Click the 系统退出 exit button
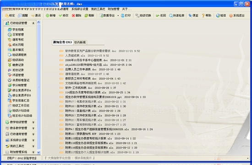The image size is (252, 165). pyautogui.click(x=237, y=16)
